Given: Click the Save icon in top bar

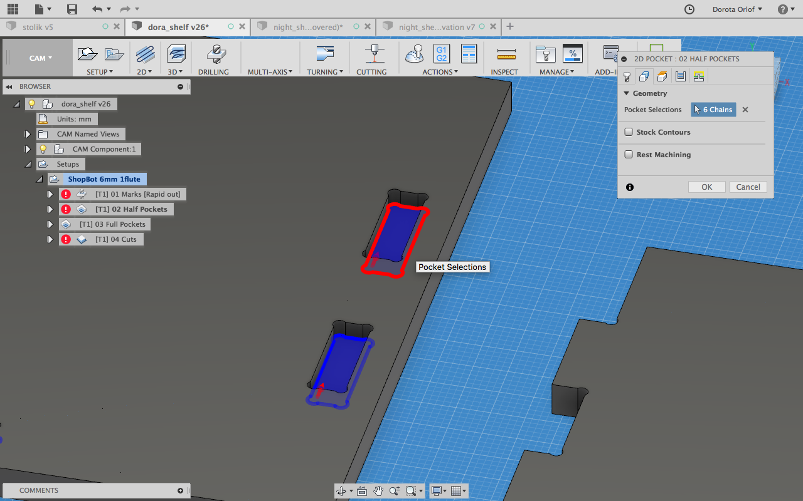Looking at the screenshot, I should tap(72, 9).
